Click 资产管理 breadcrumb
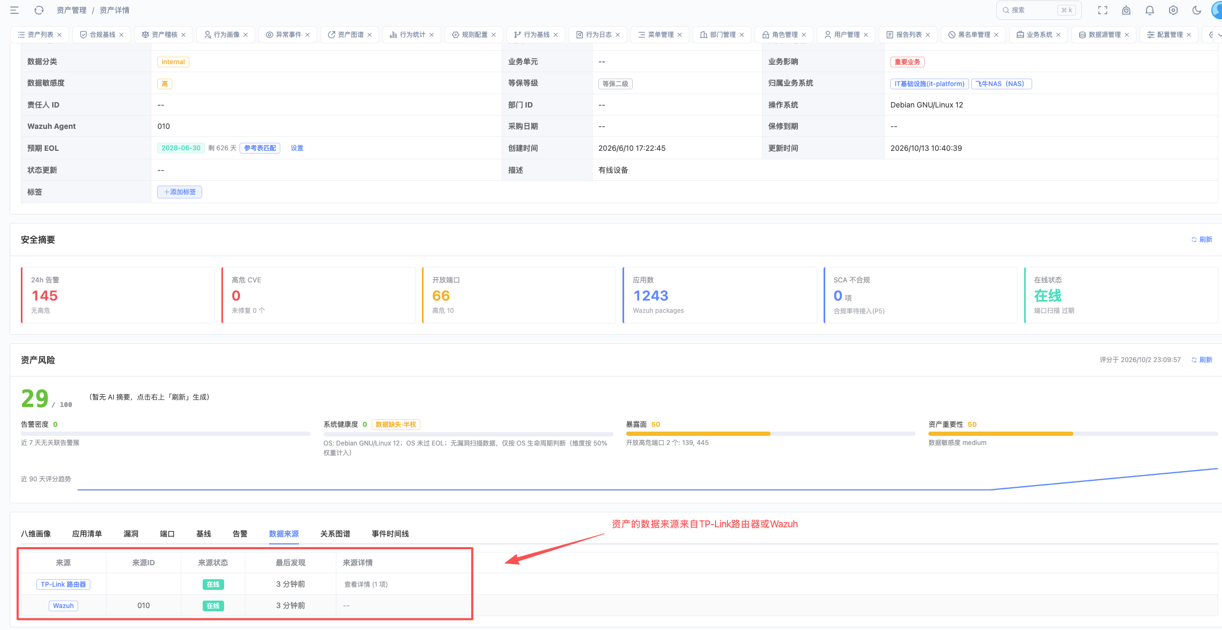The width and height of the screenshot is (1222, 630). click(72, 10)
